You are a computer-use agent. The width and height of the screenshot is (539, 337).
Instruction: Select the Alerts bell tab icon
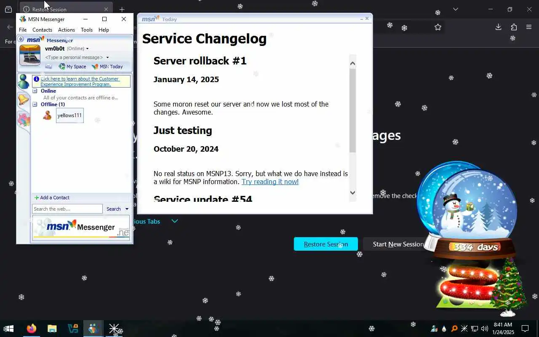pyautogui.click(x=23, y=100)
